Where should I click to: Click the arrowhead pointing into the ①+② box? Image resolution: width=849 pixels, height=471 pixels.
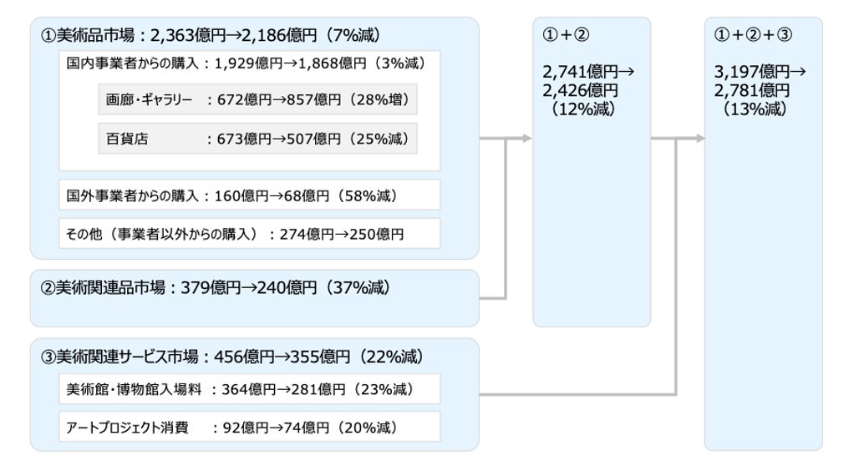click(526, 139)
